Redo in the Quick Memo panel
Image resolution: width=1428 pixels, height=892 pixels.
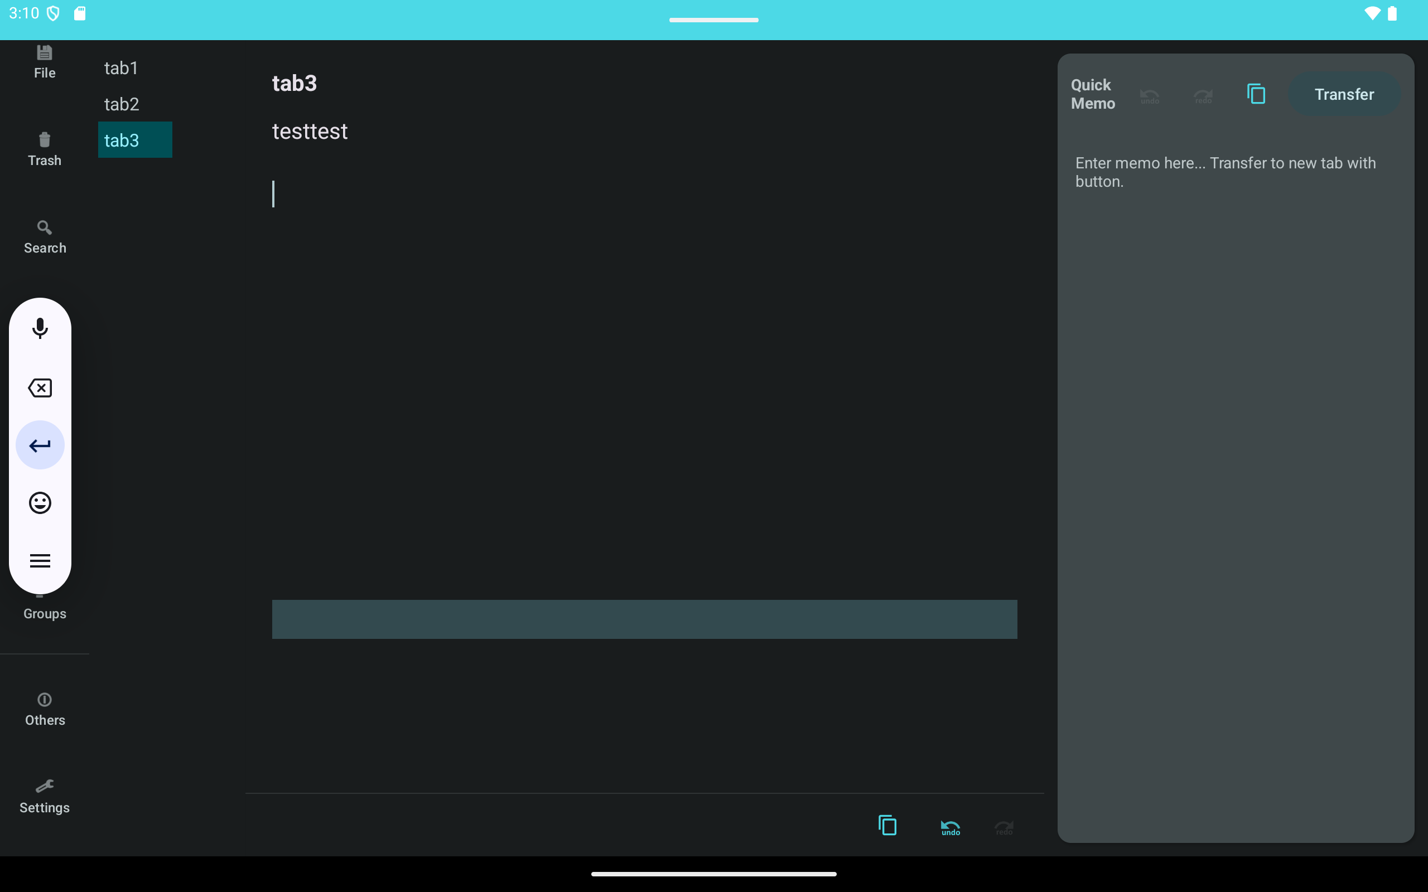point(1203,95)
